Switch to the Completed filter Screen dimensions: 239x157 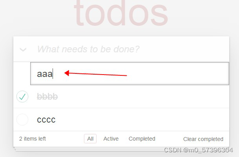pyautogui.click(x=142, y=139)
